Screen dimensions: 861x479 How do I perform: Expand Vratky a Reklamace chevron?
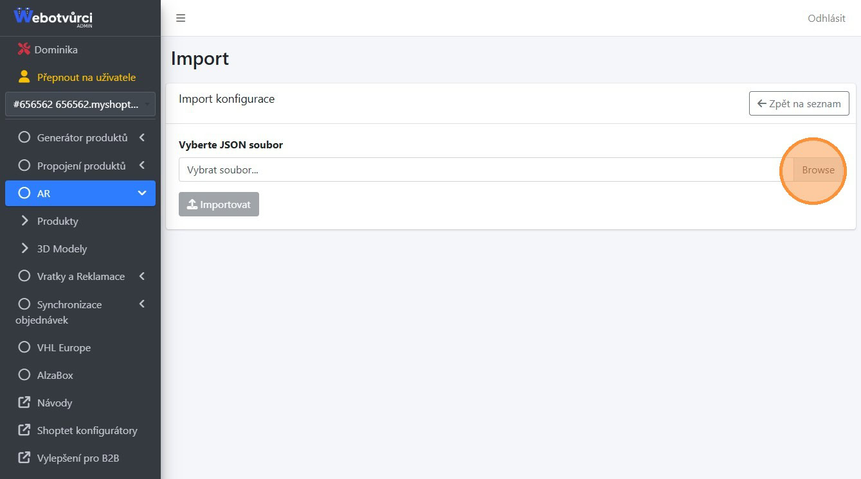[x=142, y=276]
